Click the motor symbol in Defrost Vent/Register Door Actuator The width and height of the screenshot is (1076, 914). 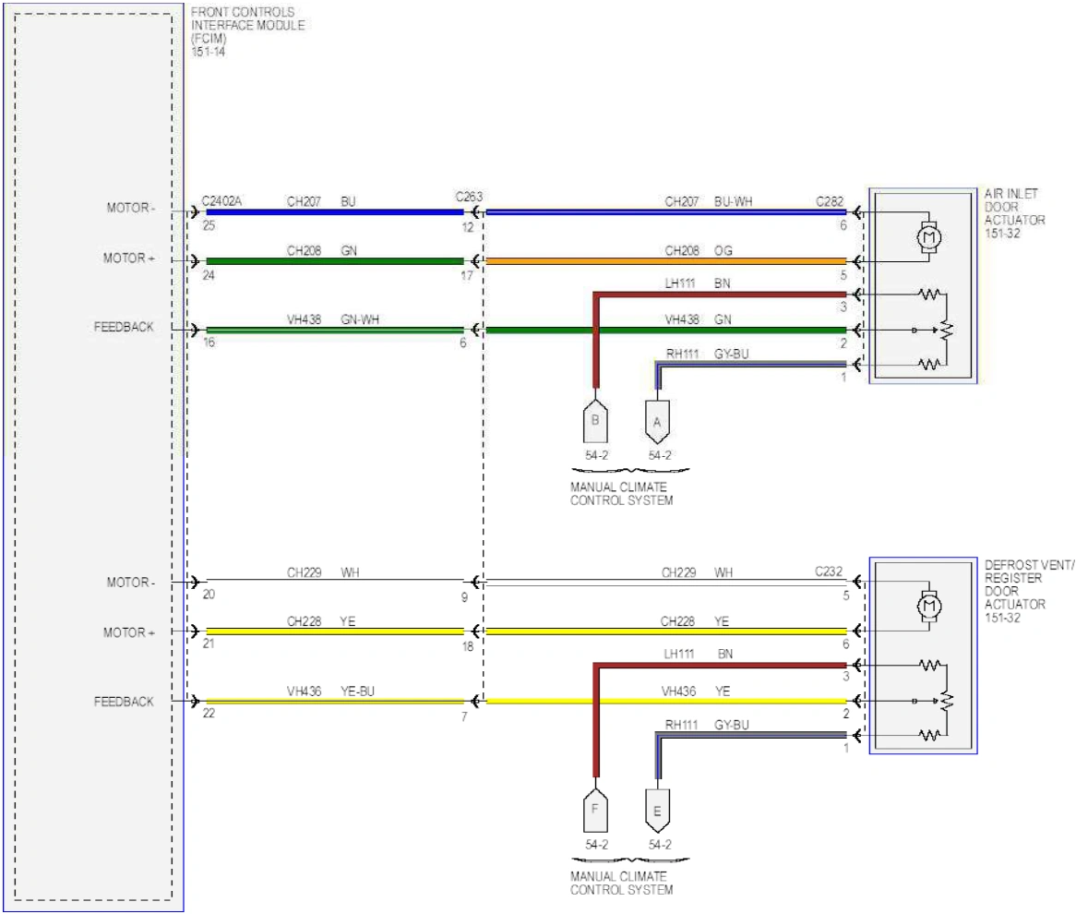928,607
